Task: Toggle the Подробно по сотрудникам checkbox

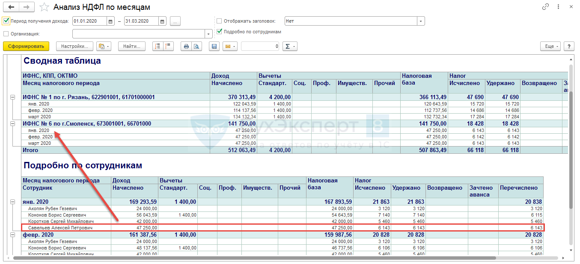Action: (x=220, y=31)
